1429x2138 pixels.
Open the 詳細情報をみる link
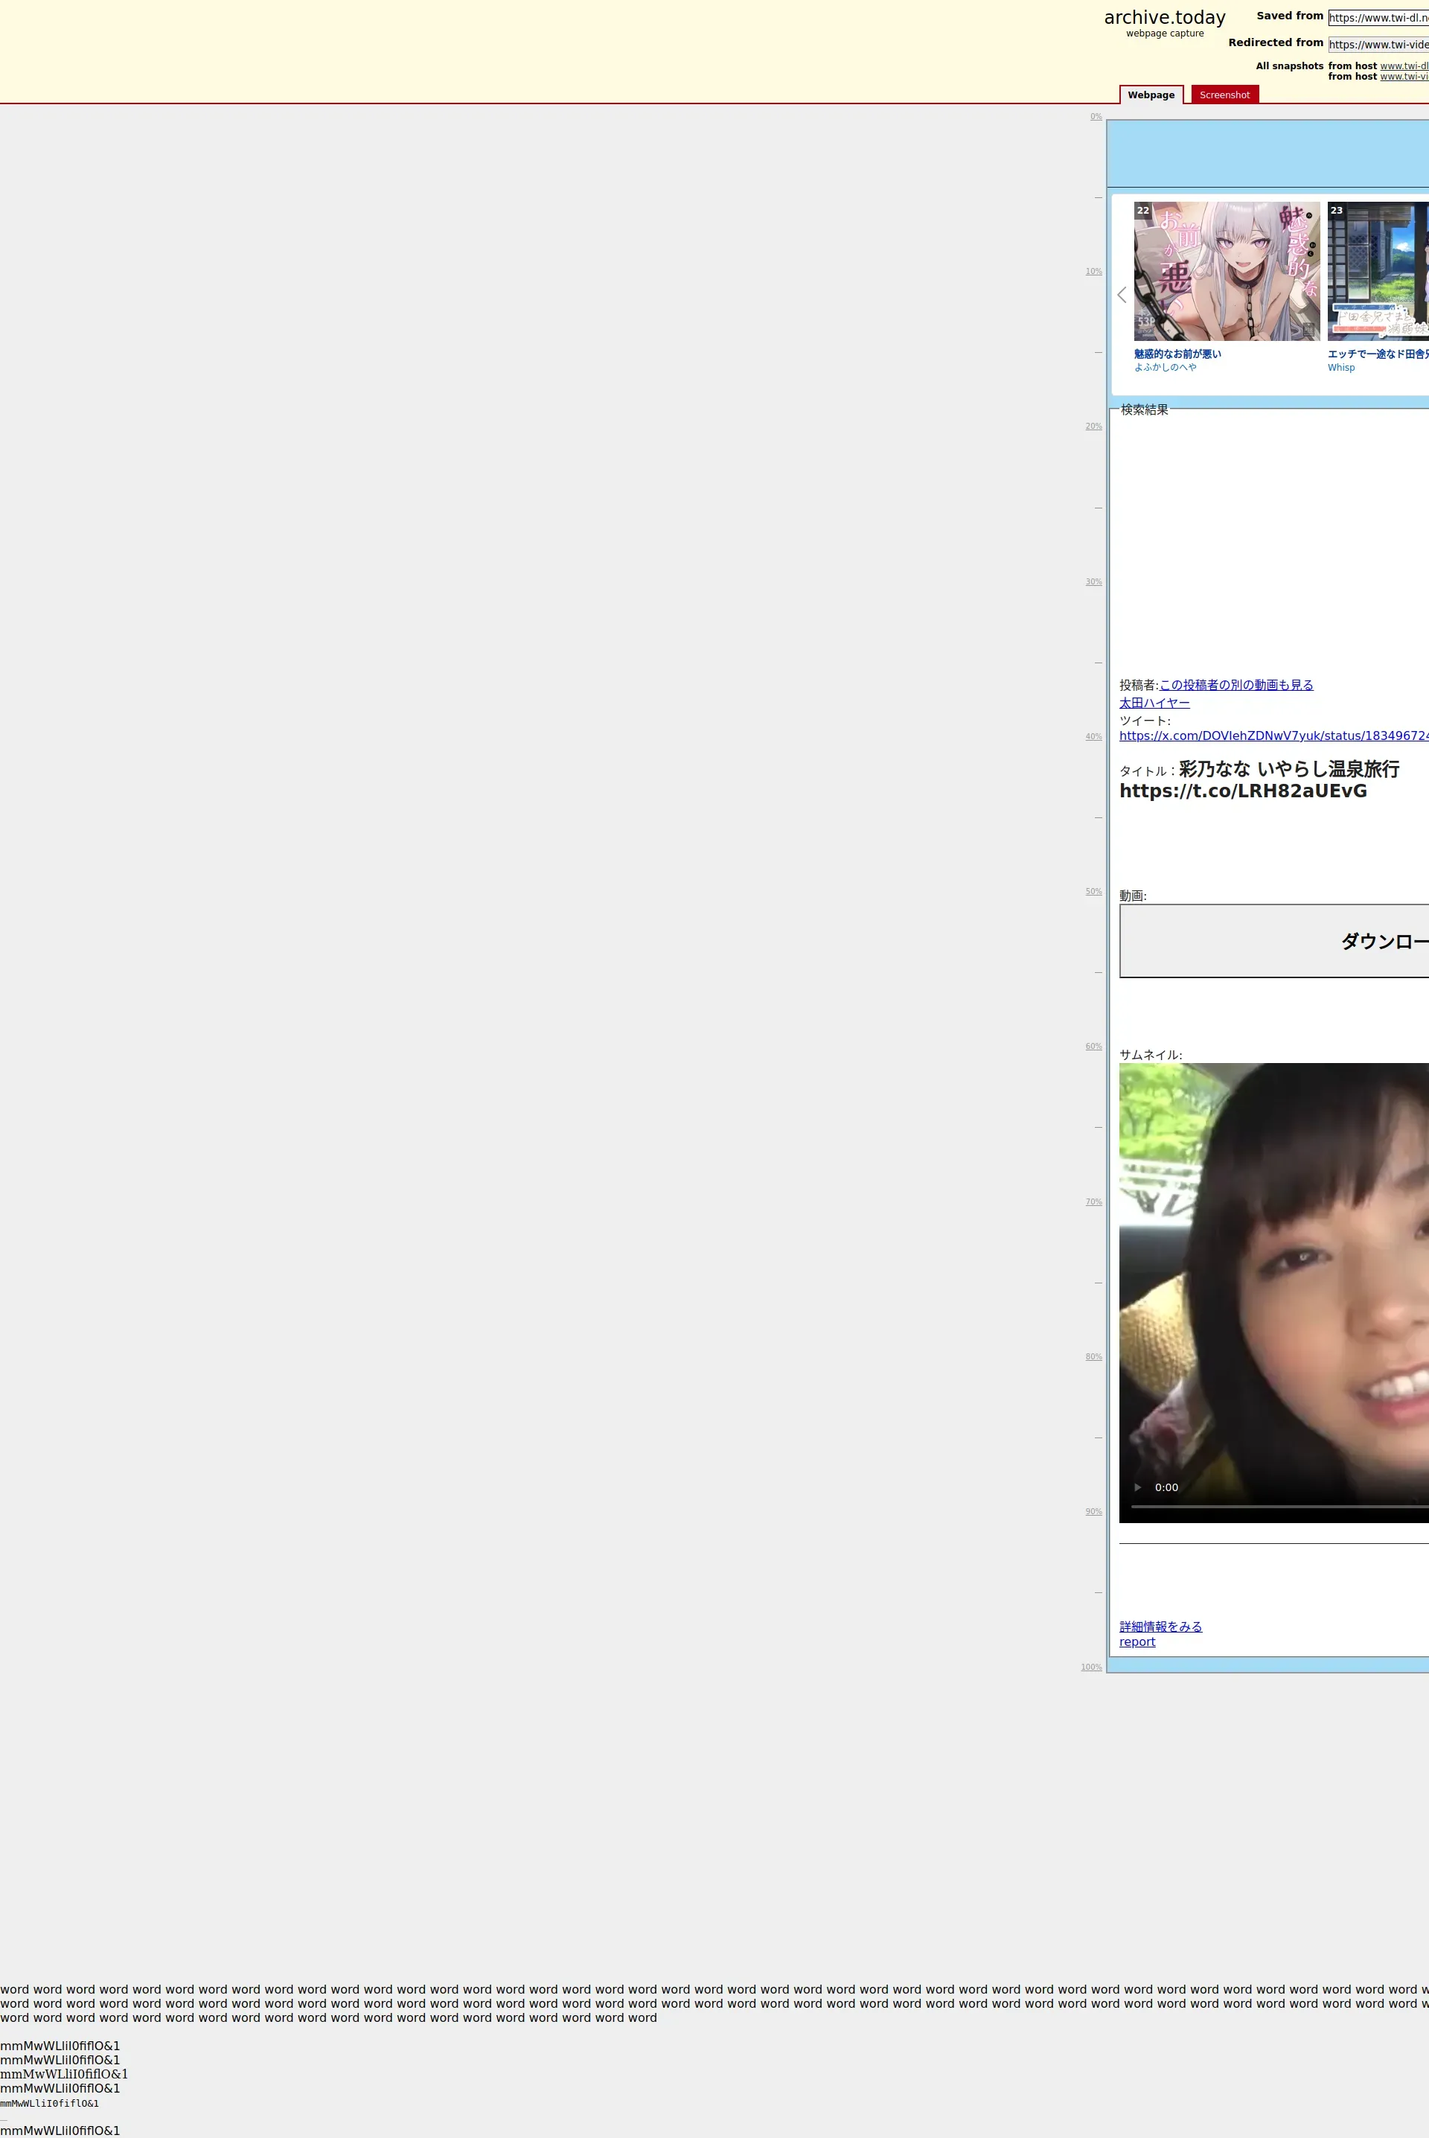click(x=1160, y=1626)
